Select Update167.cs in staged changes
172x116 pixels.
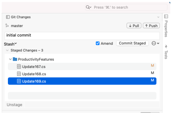point(82,66)
